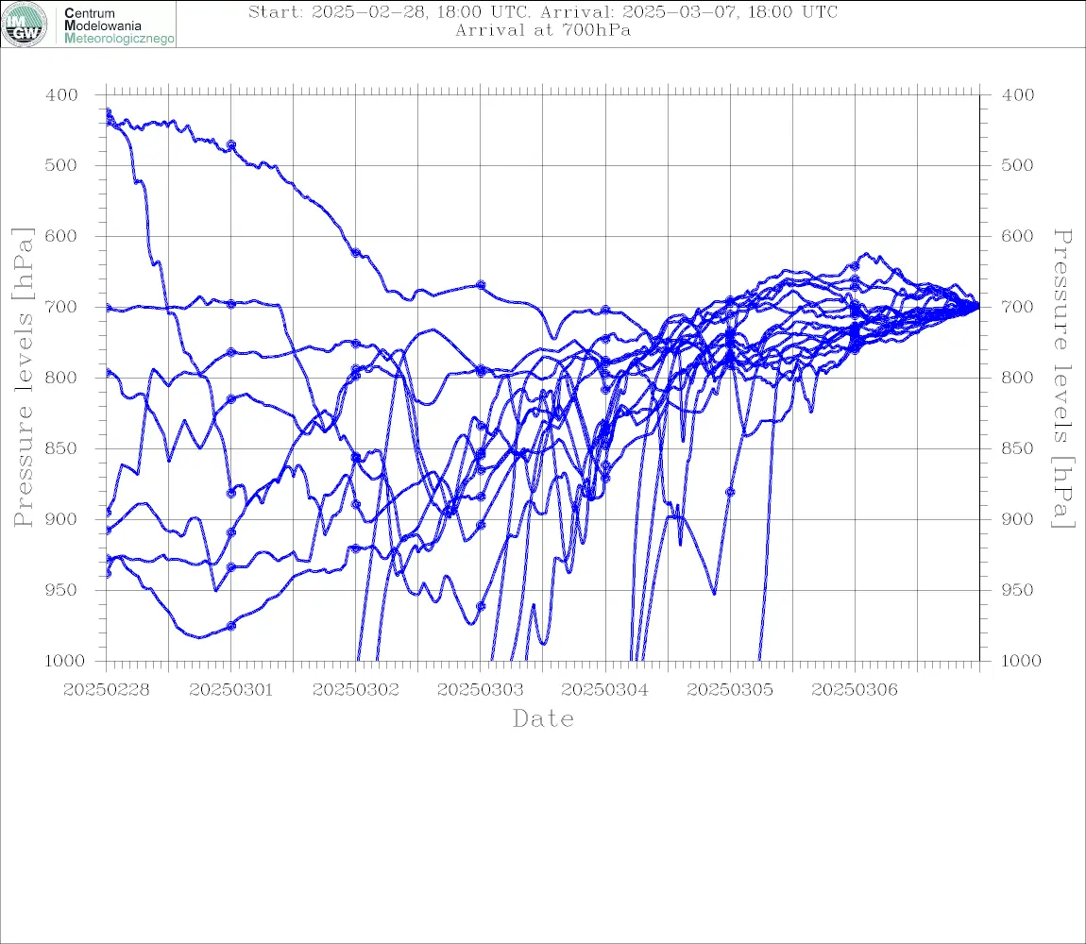Click the topmost trajectory marker on 20250303
This screenshot has height=944, width=1086.
pos(481,285)
